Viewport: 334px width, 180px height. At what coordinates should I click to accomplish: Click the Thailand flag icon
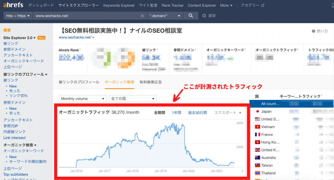pyautogui.click(x=258, y=173)
